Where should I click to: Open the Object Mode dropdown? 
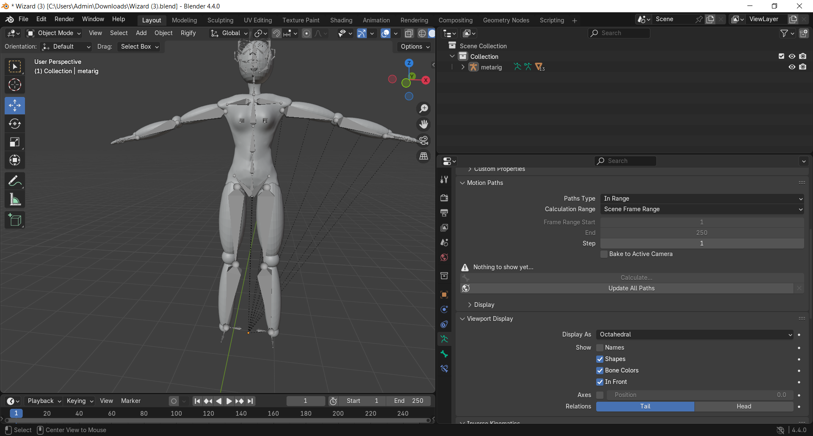point(53,33)
